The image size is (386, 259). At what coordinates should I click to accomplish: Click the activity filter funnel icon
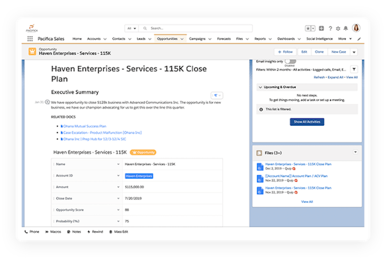[x=354, y=69]
